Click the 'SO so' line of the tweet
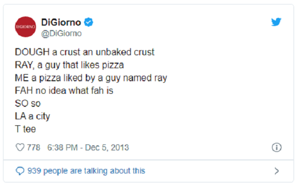The width and height of the screenshot is (300, 187). pyautogui.click(x=28, y=104)
